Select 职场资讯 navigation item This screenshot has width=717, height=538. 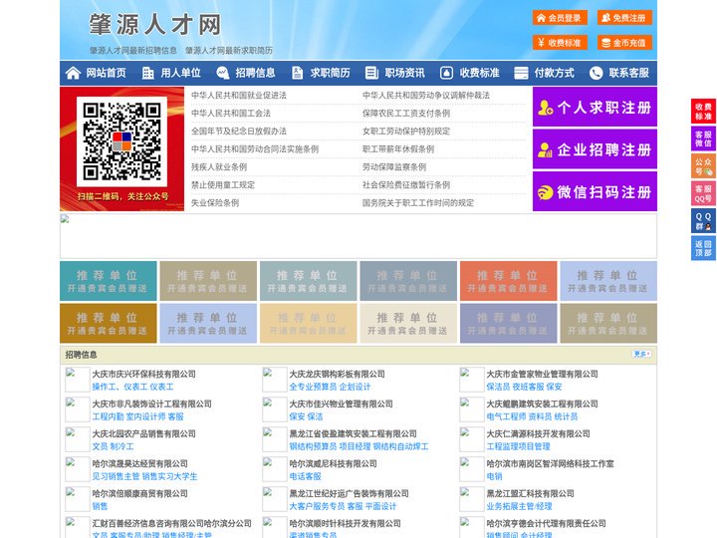[x=404, y=73]
